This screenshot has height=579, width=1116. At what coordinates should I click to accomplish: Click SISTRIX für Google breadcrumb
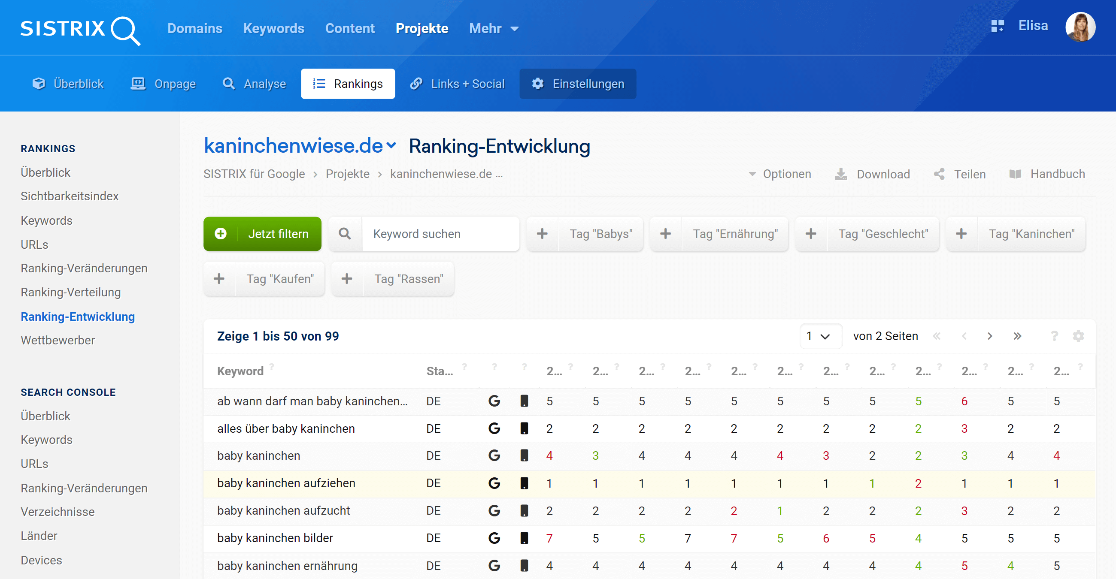point(254,174)
